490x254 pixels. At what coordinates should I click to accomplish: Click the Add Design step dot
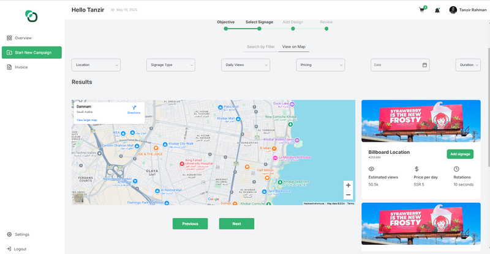293,29
